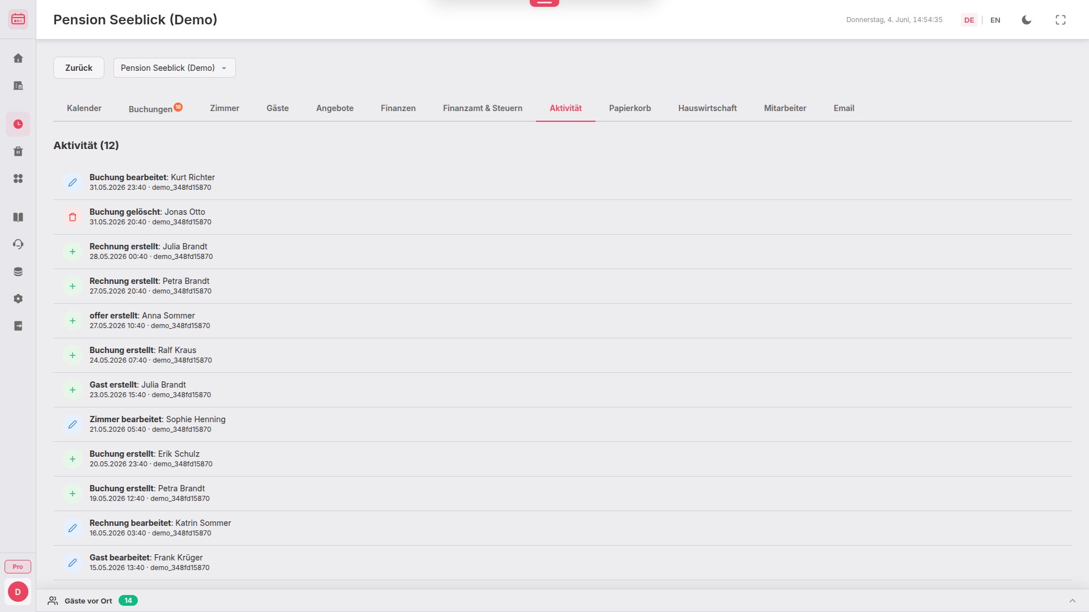Image resolution: width=1089 pixels, height=612 pixels.
Task: Open the user avatar D
Action: [x=18, y=592]
